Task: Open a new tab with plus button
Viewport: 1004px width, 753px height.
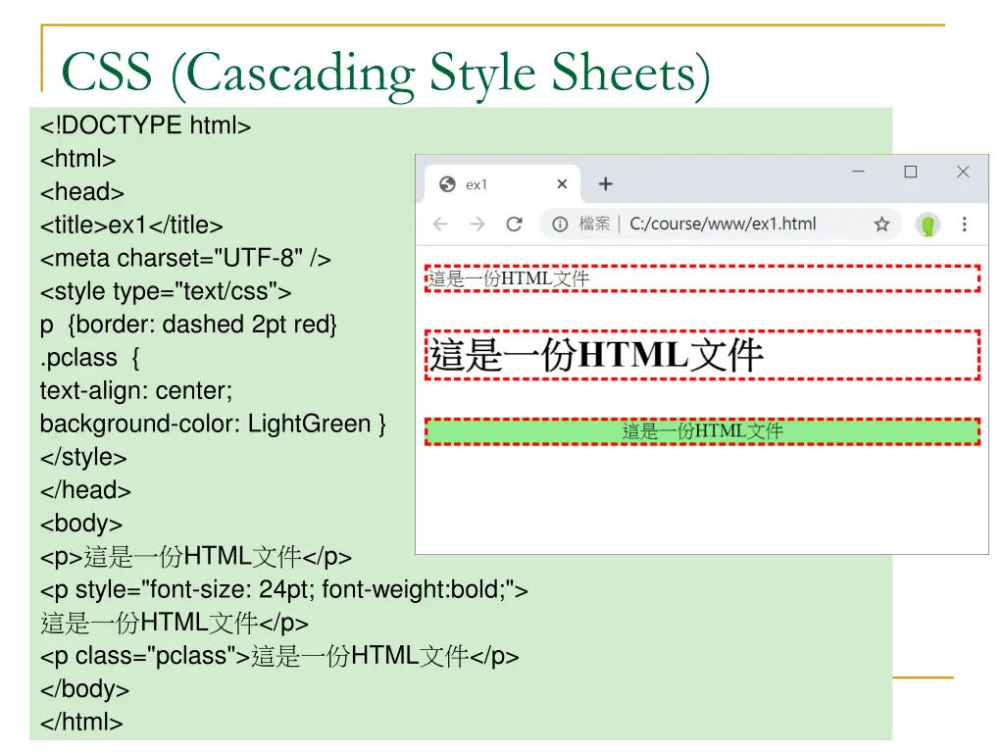Action: click(x=606, y=184)
